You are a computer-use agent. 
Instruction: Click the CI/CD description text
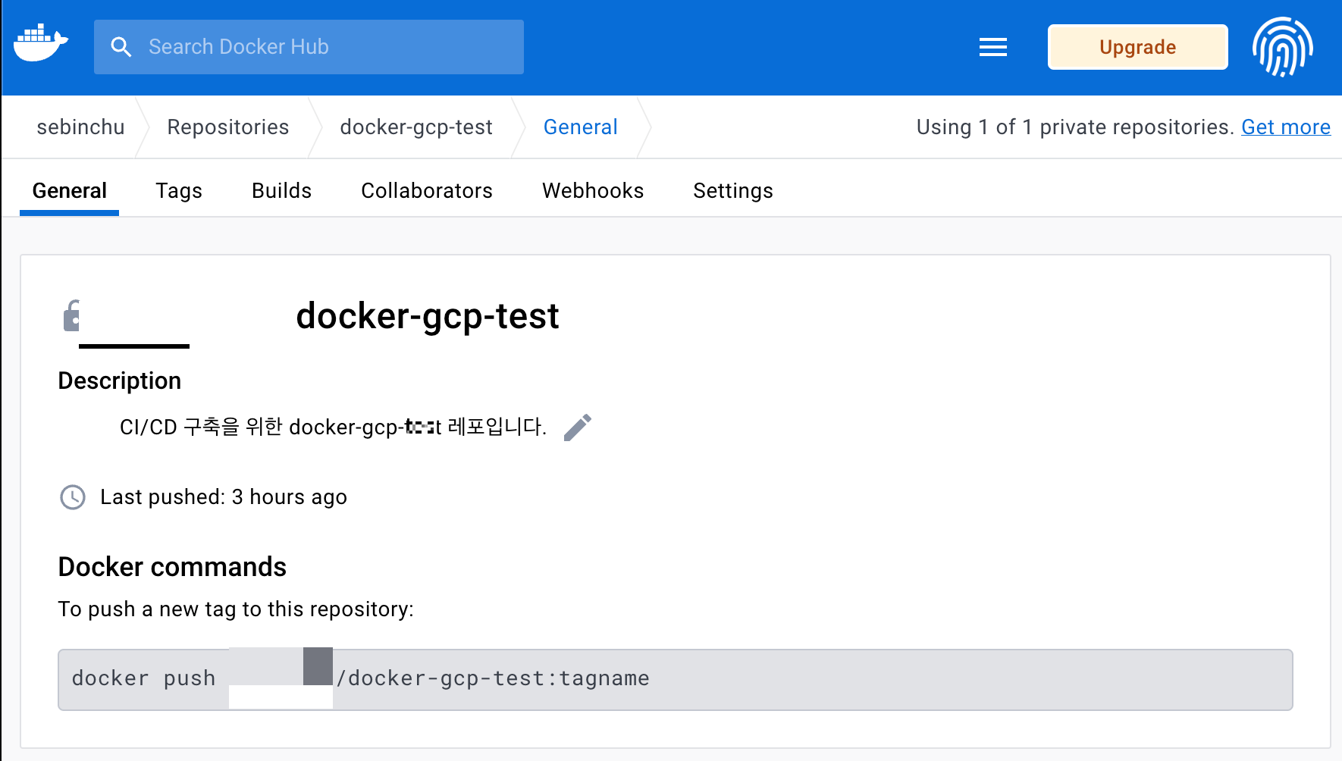[333, 427]
